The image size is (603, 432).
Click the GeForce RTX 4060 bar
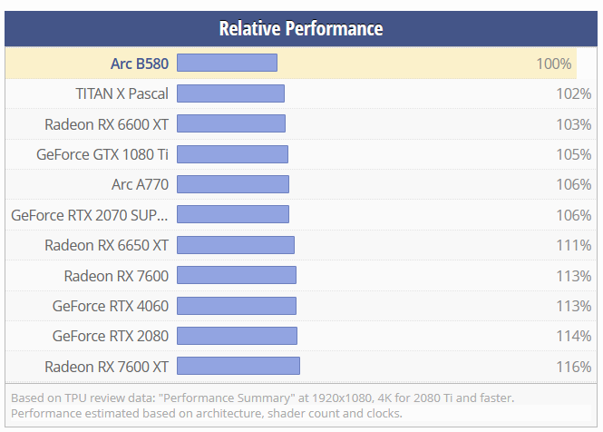(x=237, y=306)
